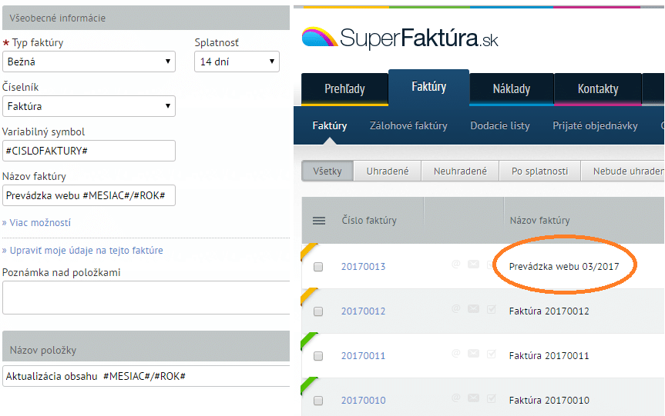The image size is (665, 416).
Task: Filter invoices by Po splatnosti
Action: tap(540, 171)
